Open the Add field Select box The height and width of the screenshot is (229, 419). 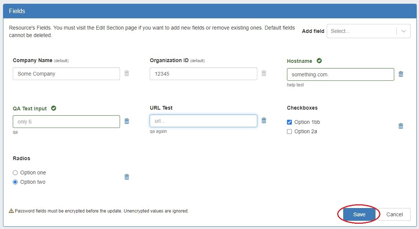click(361, 31)
